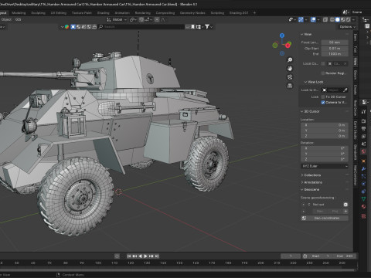
Task: Click the plus button in Geoscene panel
Action: click(345, 211)
